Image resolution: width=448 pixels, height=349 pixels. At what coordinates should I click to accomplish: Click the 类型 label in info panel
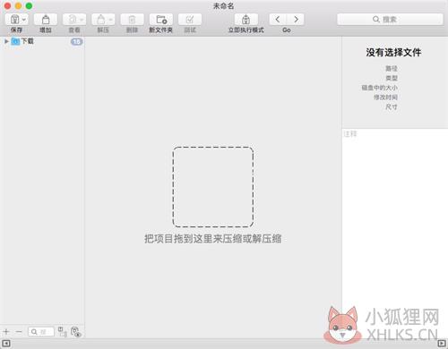pos(392,78)
